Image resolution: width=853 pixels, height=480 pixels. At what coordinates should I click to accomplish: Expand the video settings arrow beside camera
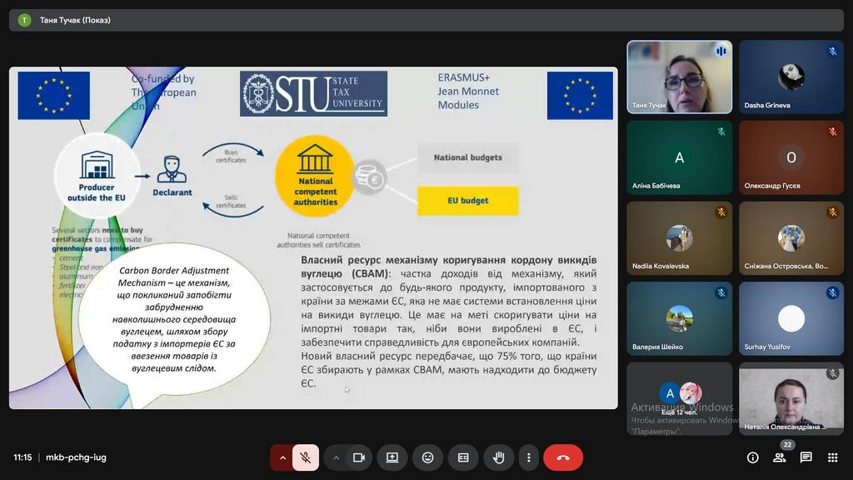pyautogui.click(x=337, y=457)
